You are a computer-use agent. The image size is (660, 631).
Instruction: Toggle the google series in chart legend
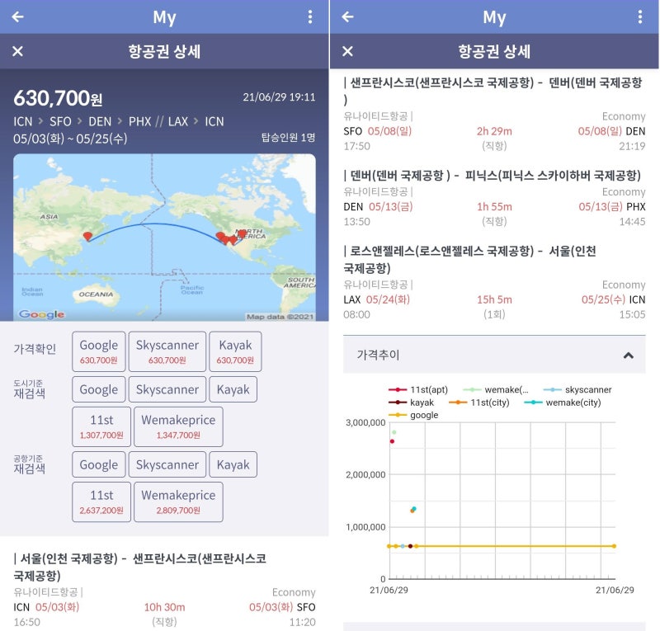point(413,415)
